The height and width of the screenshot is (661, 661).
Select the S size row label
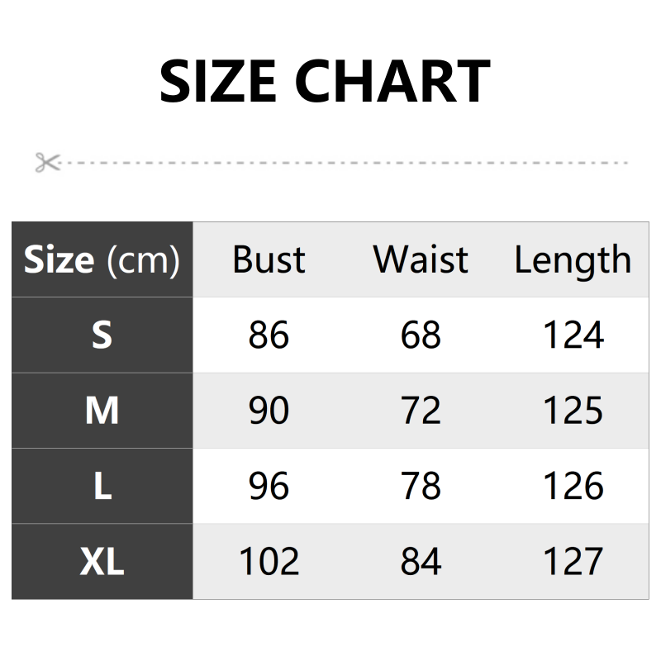[x=102, y=335]
